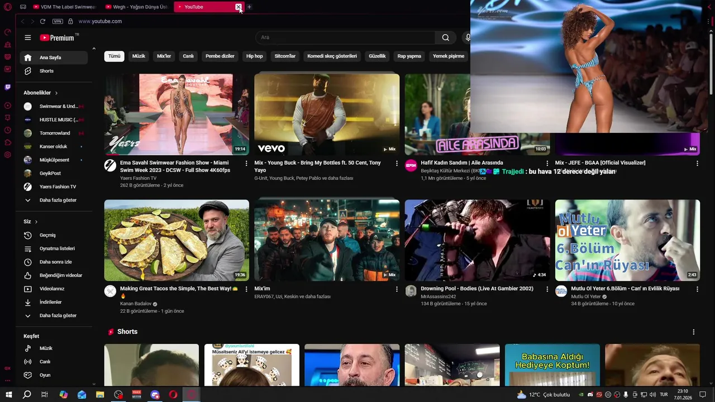
Task: Select the Hip hop filter chip
Action: pos(255,56)
